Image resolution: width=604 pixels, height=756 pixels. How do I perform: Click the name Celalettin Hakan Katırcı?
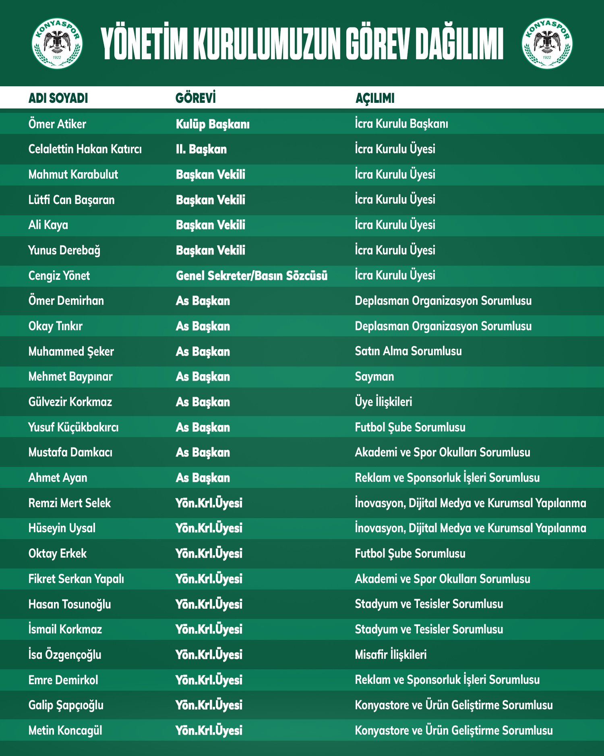click(85, 149)
